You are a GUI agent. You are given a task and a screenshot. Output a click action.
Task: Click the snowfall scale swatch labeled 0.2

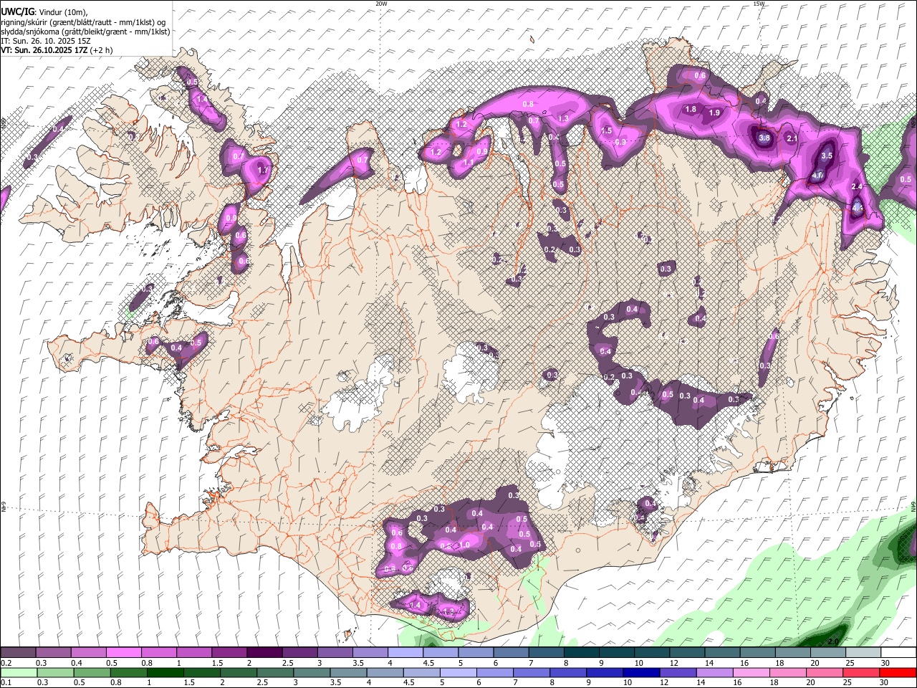18,653
